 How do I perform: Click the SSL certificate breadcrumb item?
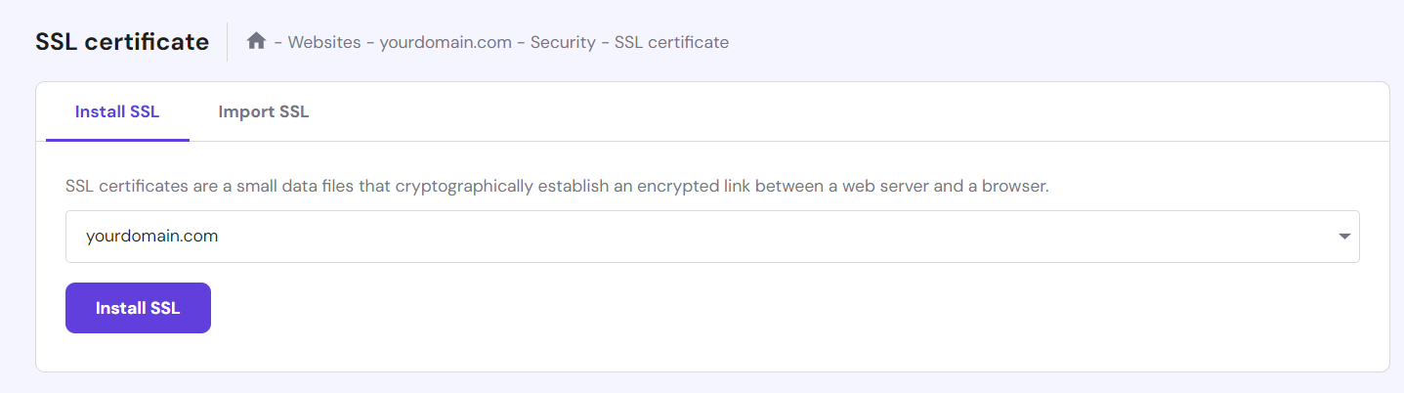click(x=671, y=42)
